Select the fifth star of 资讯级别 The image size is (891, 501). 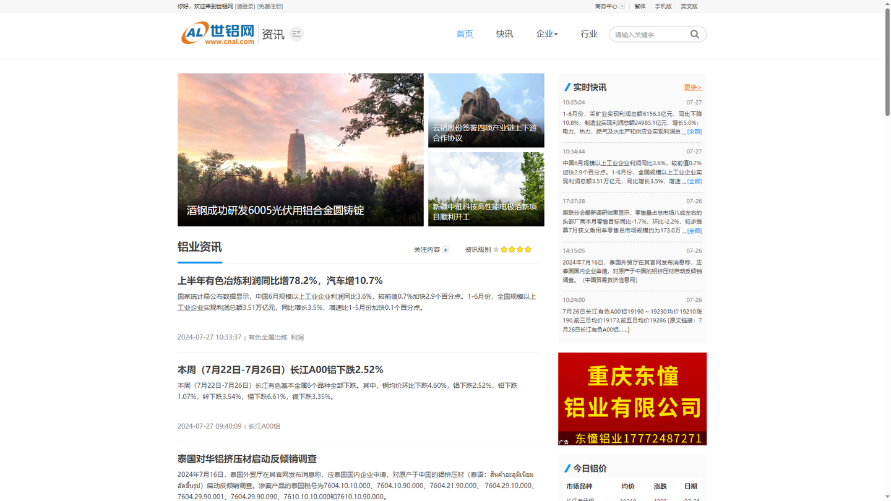click(x=528, y=250)
